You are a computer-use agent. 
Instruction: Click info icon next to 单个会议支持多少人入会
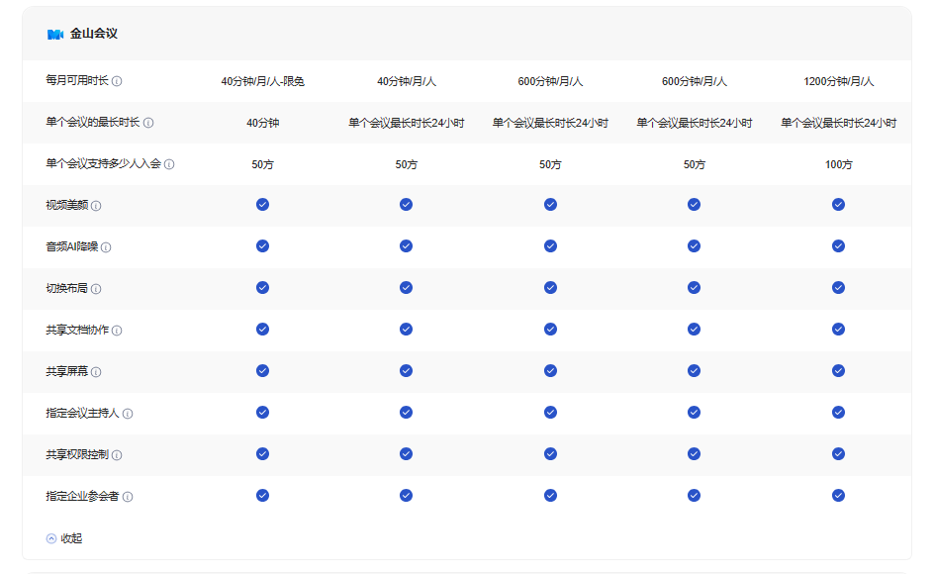(169, 164)
